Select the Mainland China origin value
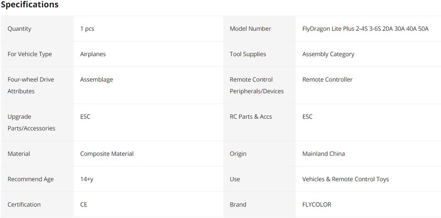 [323, 154]
